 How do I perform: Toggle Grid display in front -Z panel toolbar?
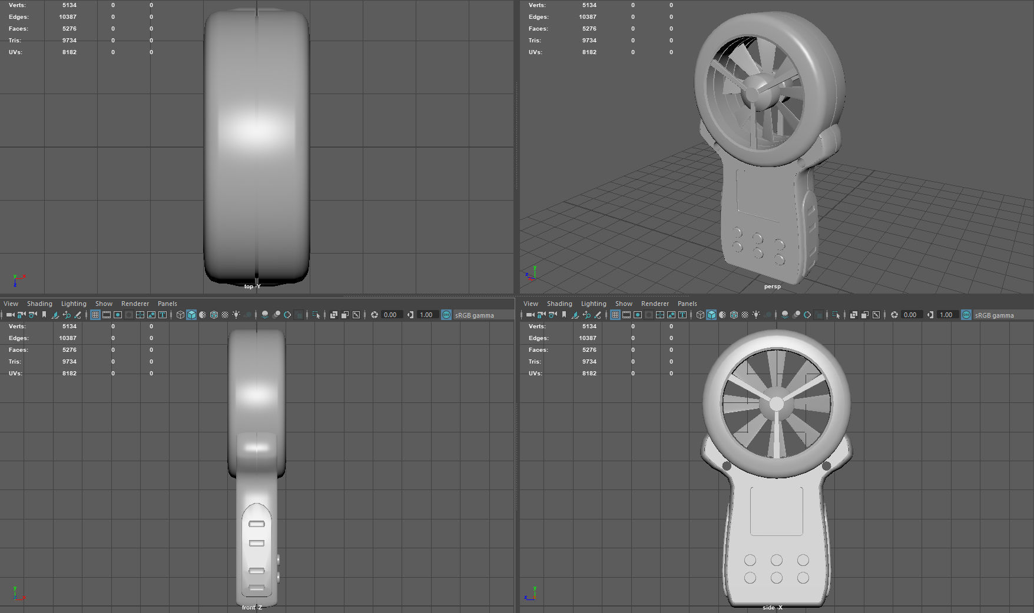[95, 315]
